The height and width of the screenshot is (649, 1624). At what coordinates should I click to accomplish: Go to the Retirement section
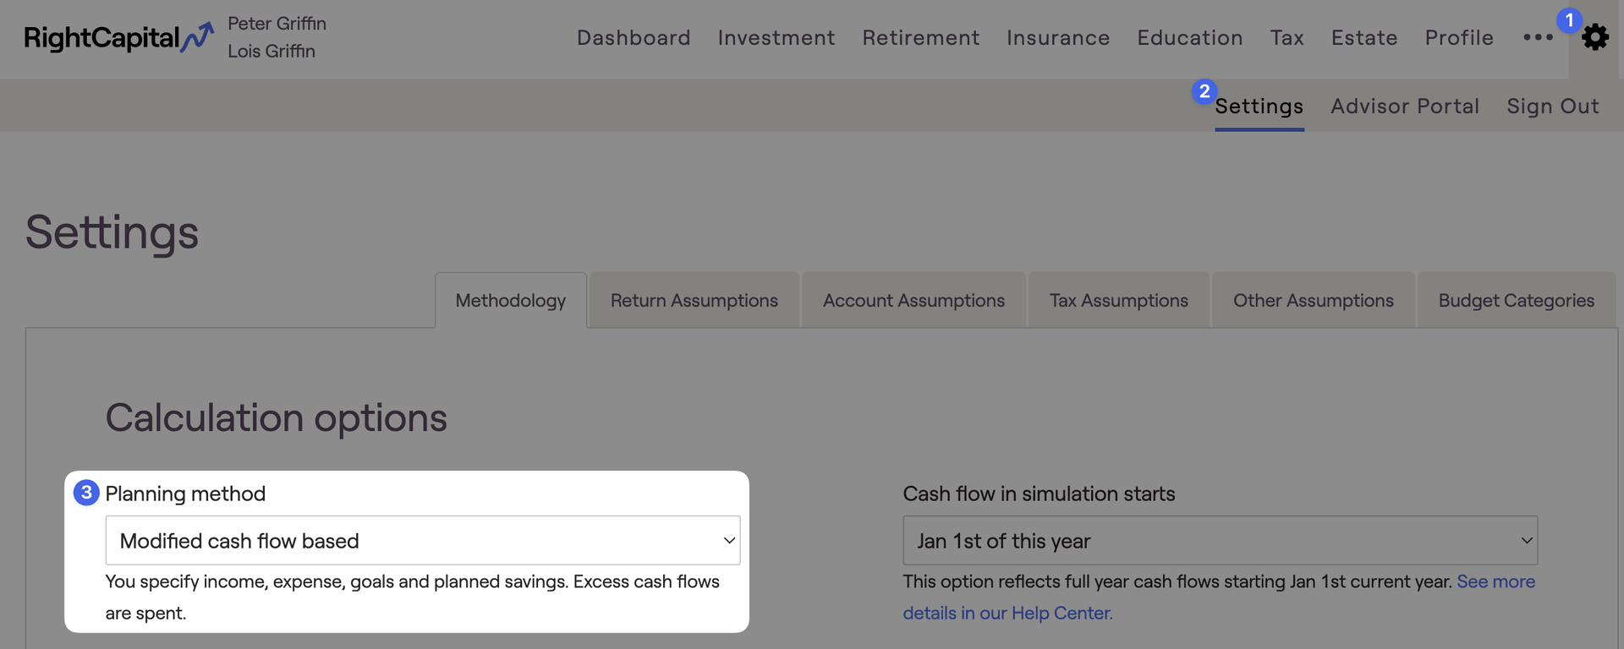point(921,37)
